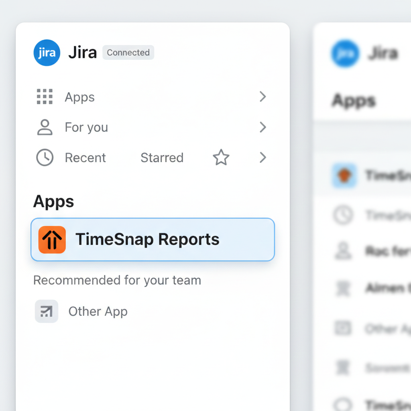
Task: Expand the chevron next to the star
Action: coord(262,158)
